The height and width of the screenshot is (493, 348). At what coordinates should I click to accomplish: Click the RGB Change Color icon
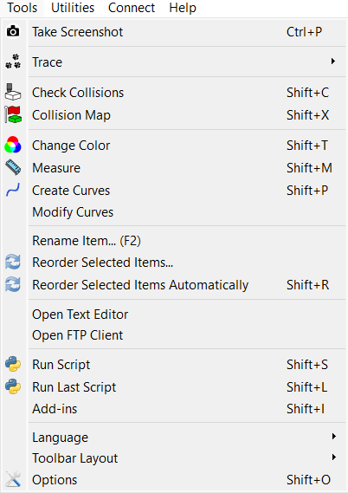coord(13,145)
